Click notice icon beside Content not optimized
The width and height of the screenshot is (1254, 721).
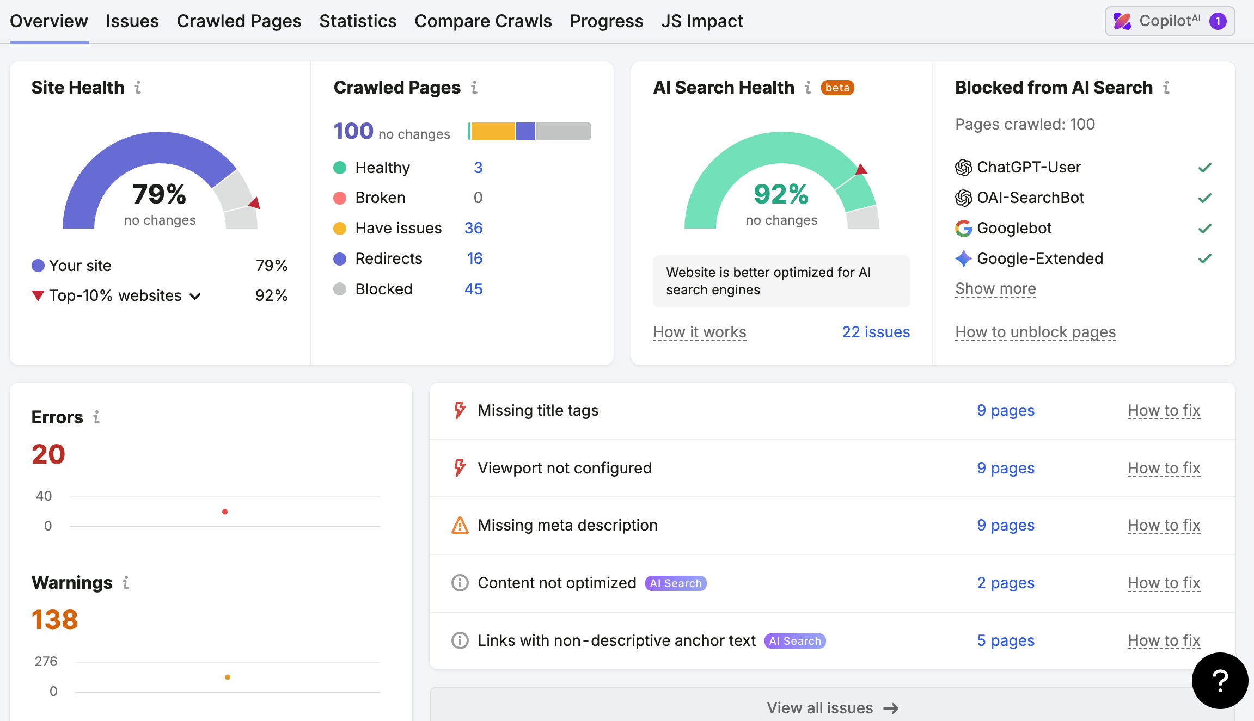click(460, 583)
